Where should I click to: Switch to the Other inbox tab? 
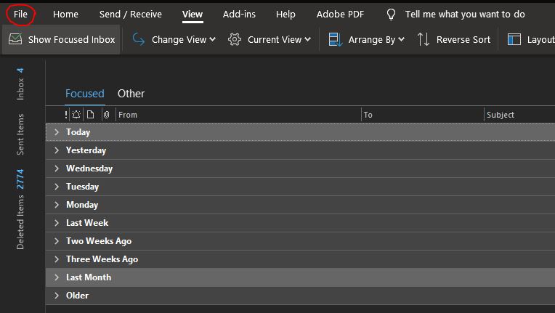pyautogui.click(x=131, y=94)
